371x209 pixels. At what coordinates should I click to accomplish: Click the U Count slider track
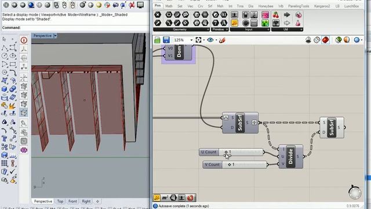click(241, 152)
